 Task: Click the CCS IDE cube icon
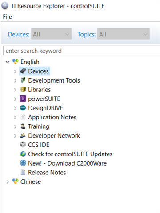pyautogui.click(x=23, y=145)
